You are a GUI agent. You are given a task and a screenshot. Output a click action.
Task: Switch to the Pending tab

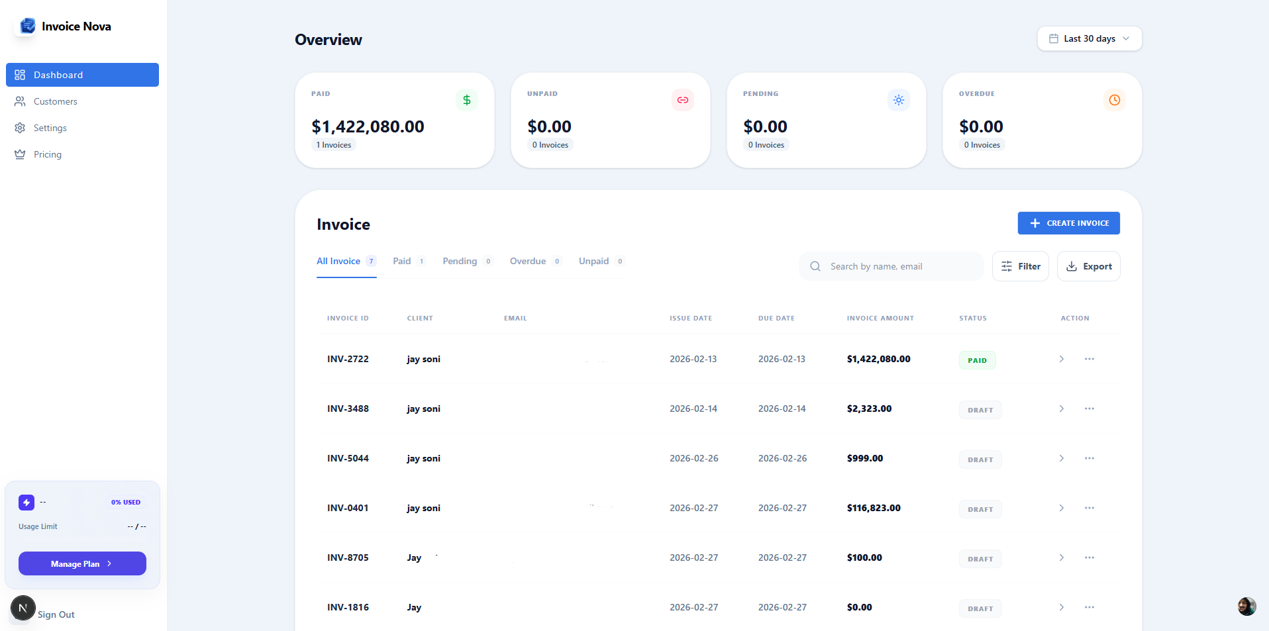468,261
